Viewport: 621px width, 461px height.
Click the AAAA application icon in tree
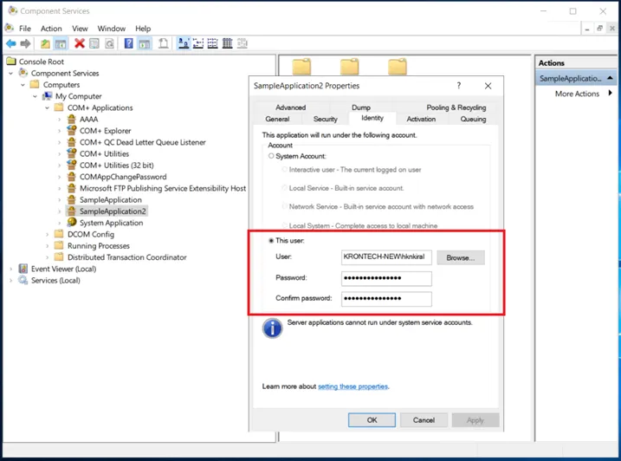72,119
